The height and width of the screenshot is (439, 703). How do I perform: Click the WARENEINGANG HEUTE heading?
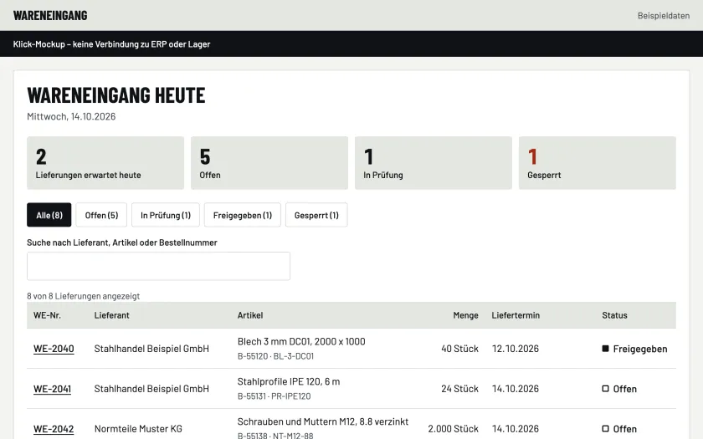tap(116, 95)
